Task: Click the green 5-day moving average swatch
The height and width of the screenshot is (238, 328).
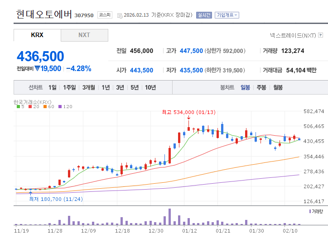Action: (18, 107)
